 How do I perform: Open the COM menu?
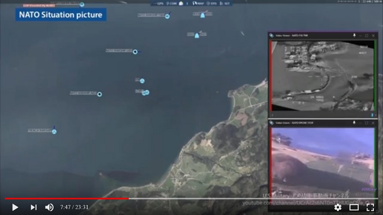pos(171,3)
